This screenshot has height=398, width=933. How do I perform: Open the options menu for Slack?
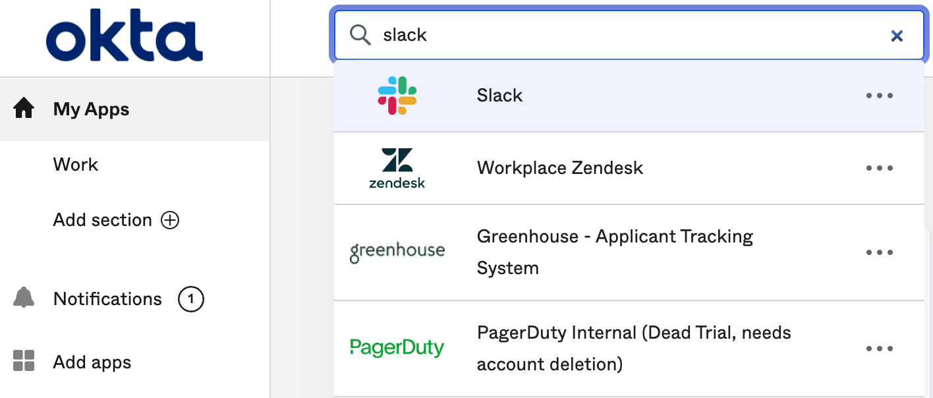[x=880, y=96]
